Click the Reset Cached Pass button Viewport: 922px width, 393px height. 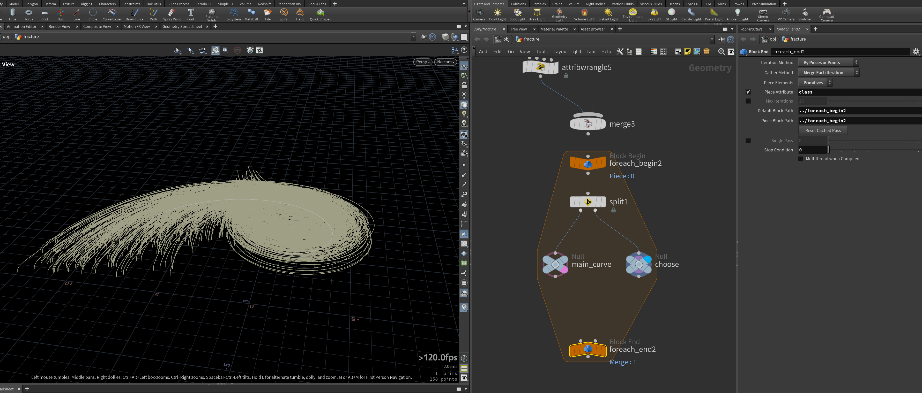tap(823, 130)
